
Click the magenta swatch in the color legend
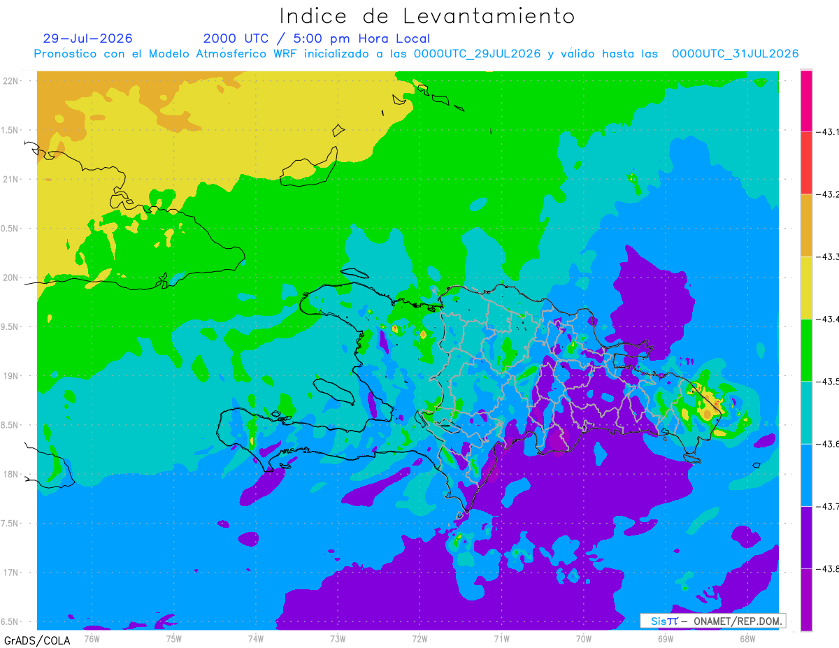806,101
